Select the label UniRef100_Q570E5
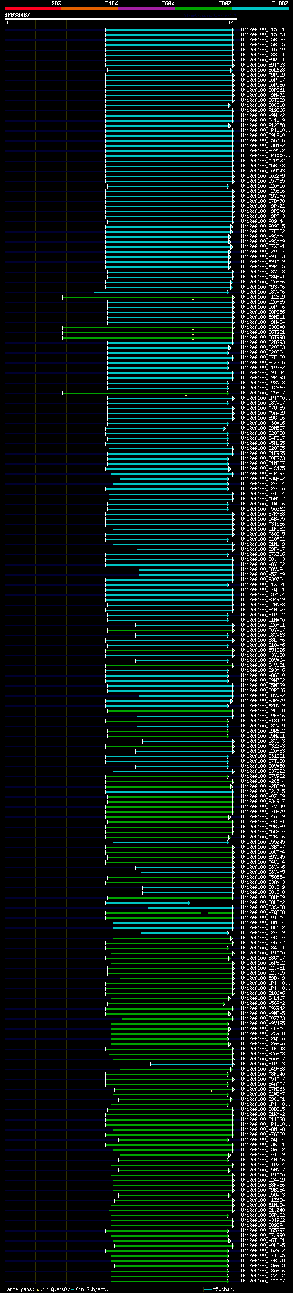The image size is (293, 1293). point(263,181)
